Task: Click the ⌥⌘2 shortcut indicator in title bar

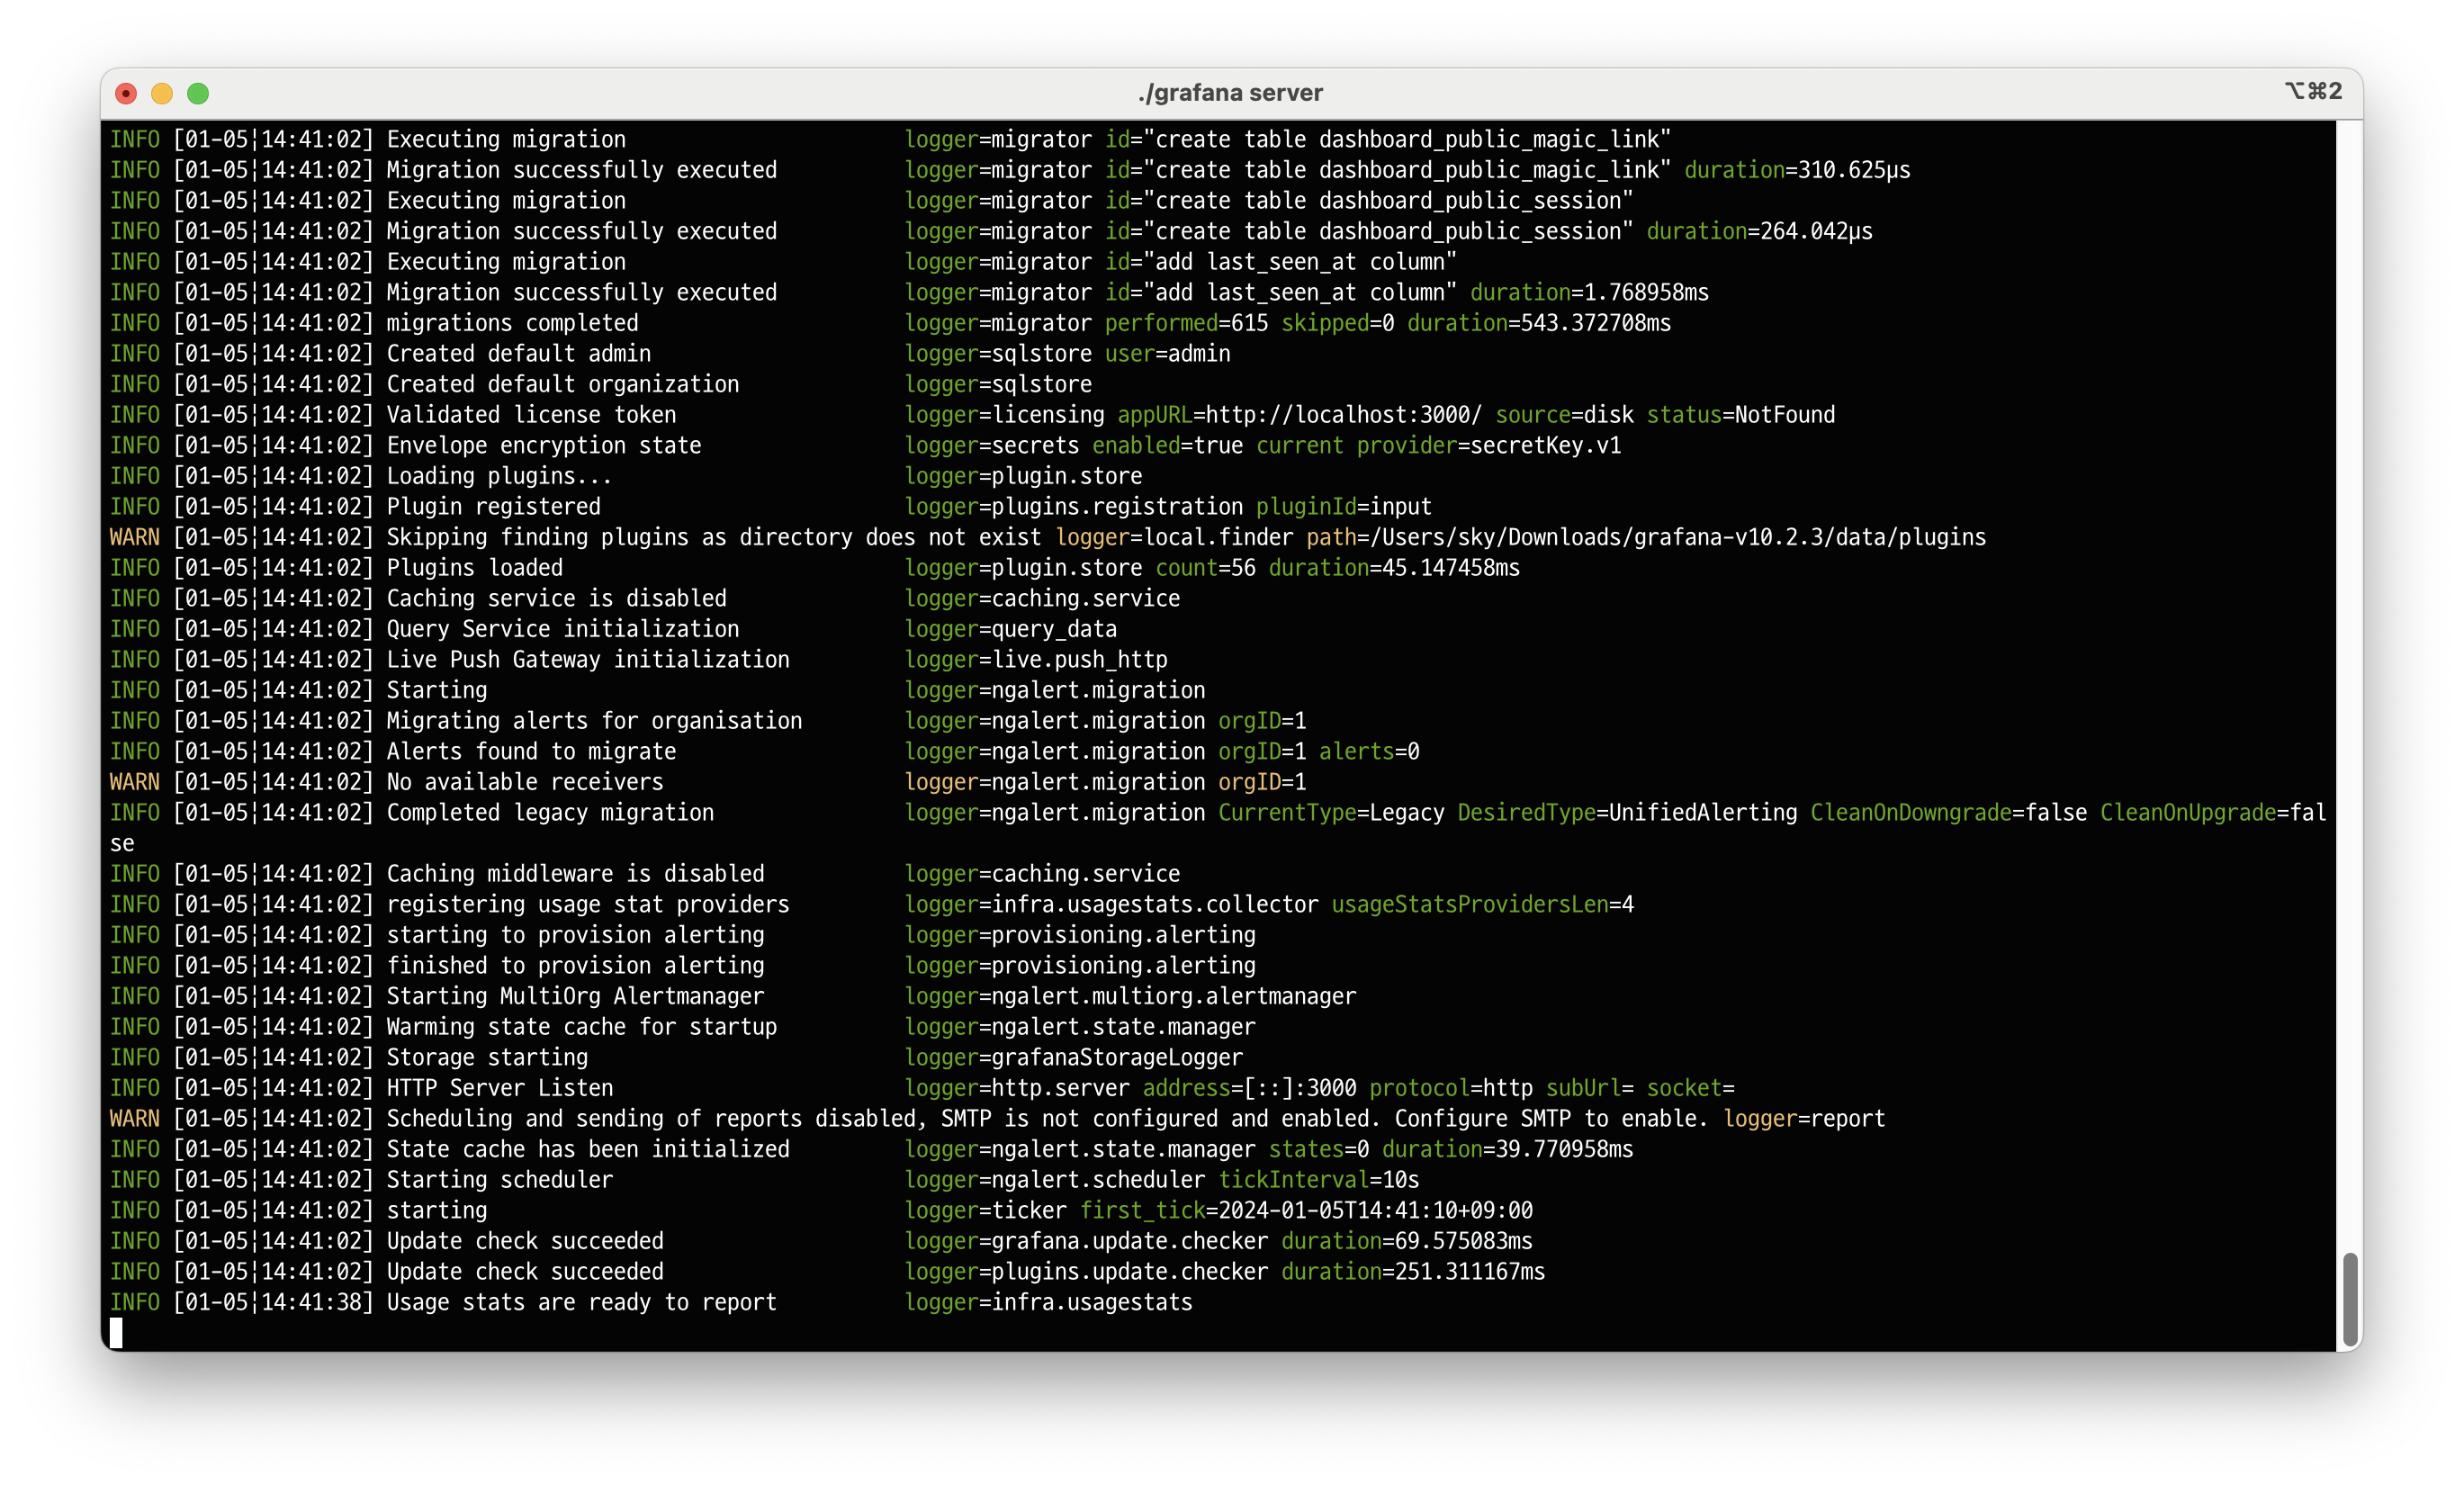Action: click(x=2313, y=91)
